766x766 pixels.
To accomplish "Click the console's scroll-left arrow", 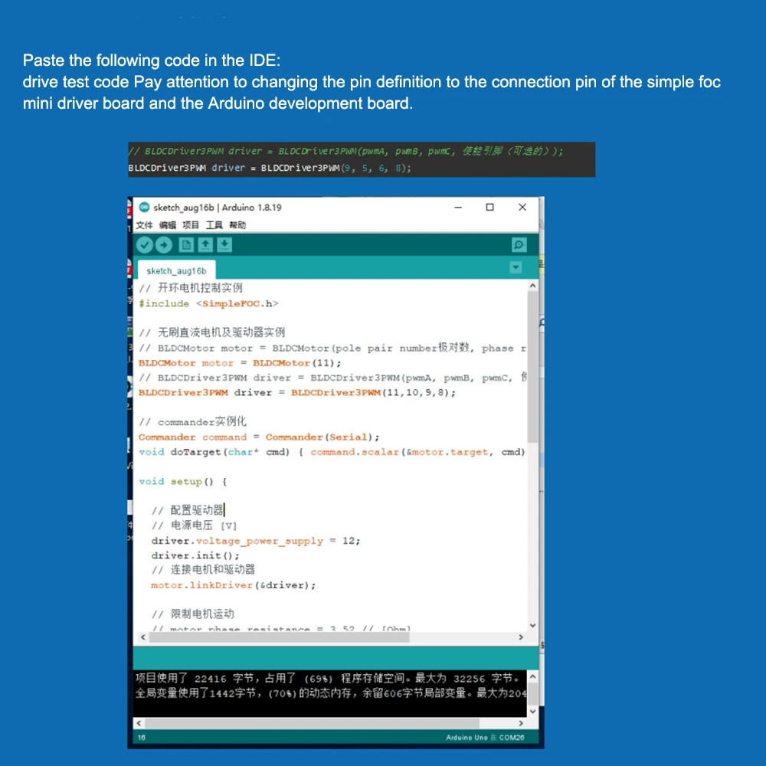I will click(139, 723).
